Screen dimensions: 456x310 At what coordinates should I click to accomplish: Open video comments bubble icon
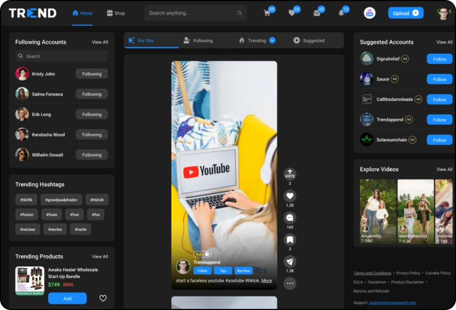[290, 217]
